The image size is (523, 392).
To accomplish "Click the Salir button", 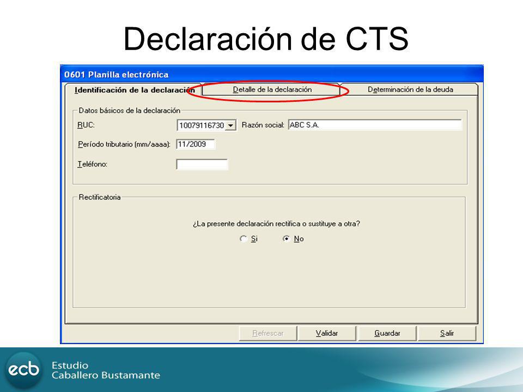I will tap(447, 333).
